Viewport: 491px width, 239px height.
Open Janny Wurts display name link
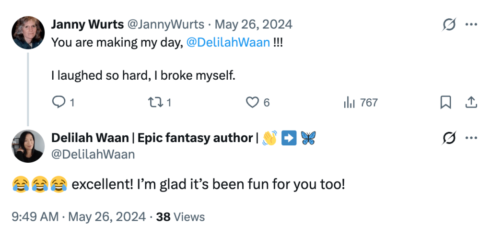(87, 24)
